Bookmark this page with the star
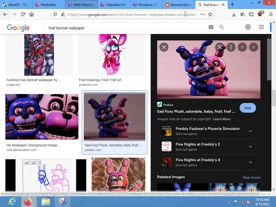 (x=210, y=15)
